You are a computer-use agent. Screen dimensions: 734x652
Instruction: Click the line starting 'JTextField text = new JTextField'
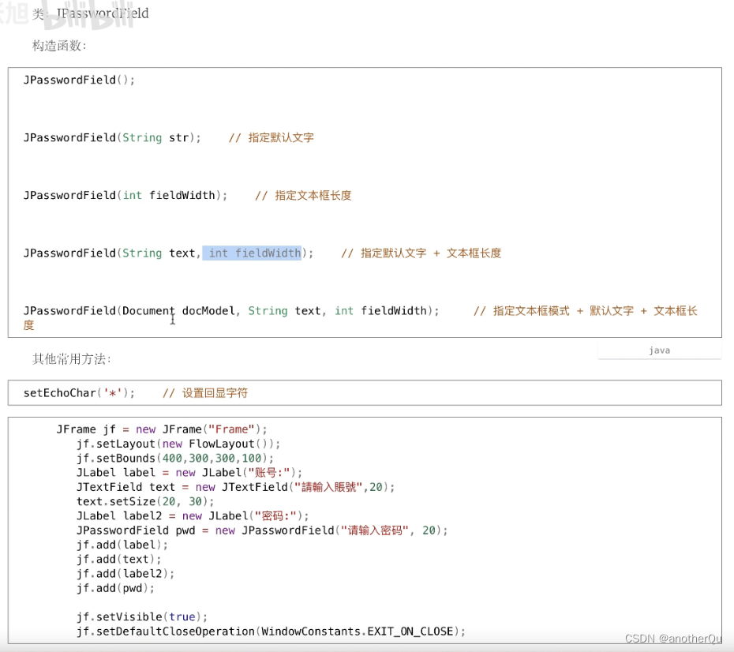pyautogui.click(x=236, y=487)
